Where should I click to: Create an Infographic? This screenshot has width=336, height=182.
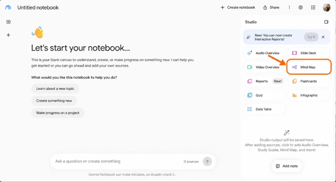tap(309, 95)
